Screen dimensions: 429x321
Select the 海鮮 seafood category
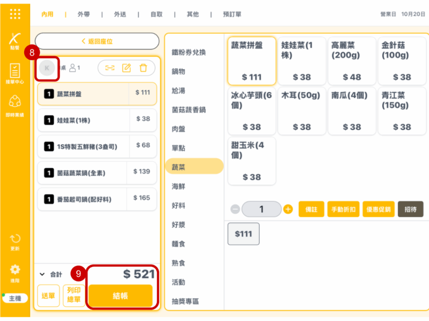[x=178, y=186]
